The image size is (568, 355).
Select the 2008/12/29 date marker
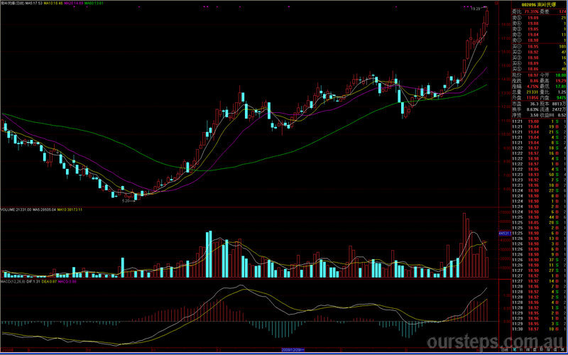point(293,350)
